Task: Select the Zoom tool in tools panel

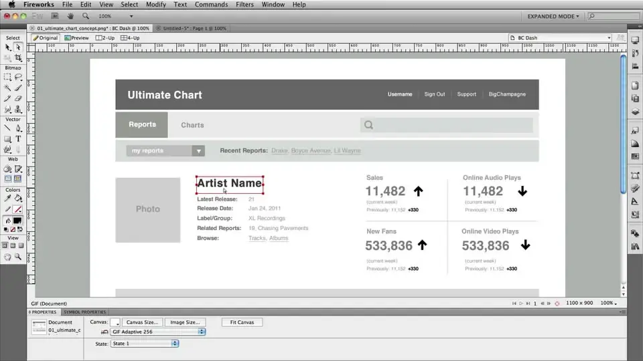Action: 18,257
